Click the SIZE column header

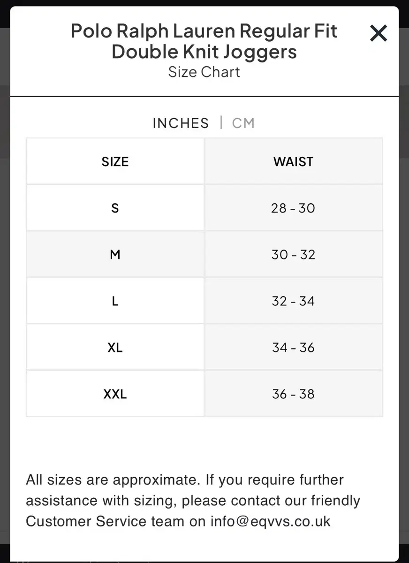coord(115,161)
